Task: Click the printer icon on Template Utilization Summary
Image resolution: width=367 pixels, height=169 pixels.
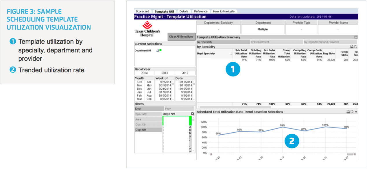Action: pyautogui.click(x=352, y=46)
